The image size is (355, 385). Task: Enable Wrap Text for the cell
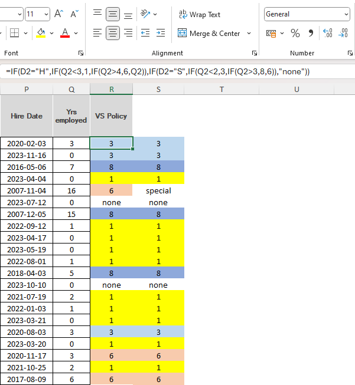pyautogui.click(x=200, y=15)
